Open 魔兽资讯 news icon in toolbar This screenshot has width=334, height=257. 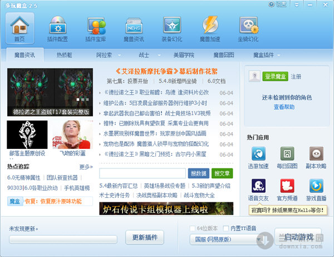tap(134, 28)
